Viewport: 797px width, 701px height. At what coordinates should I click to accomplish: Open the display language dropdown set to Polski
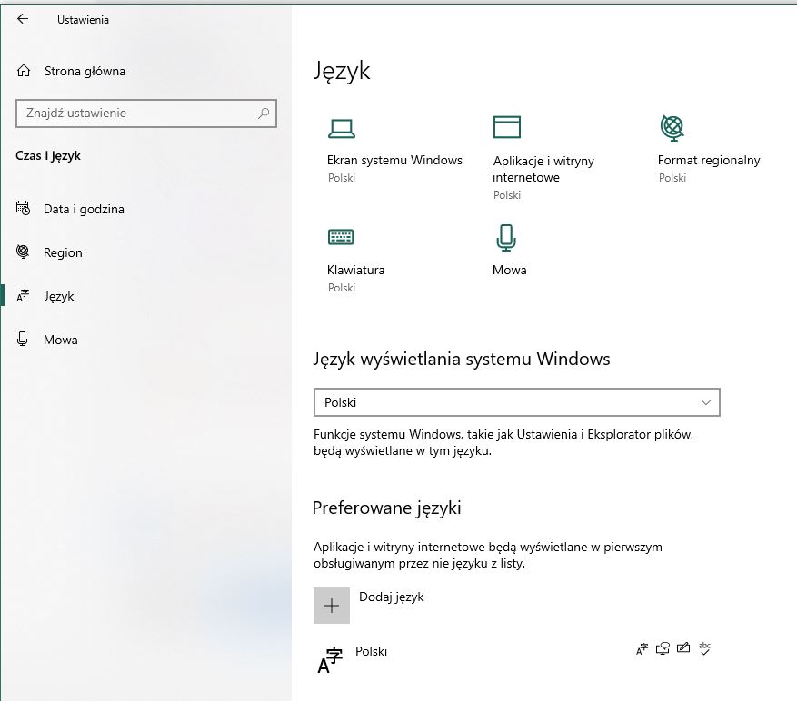coord(517,402)
